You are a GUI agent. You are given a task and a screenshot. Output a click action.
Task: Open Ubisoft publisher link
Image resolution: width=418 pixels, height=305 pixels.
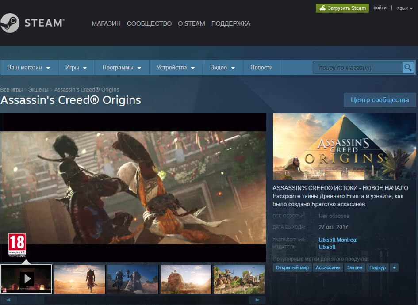click(x=327, y=247)
